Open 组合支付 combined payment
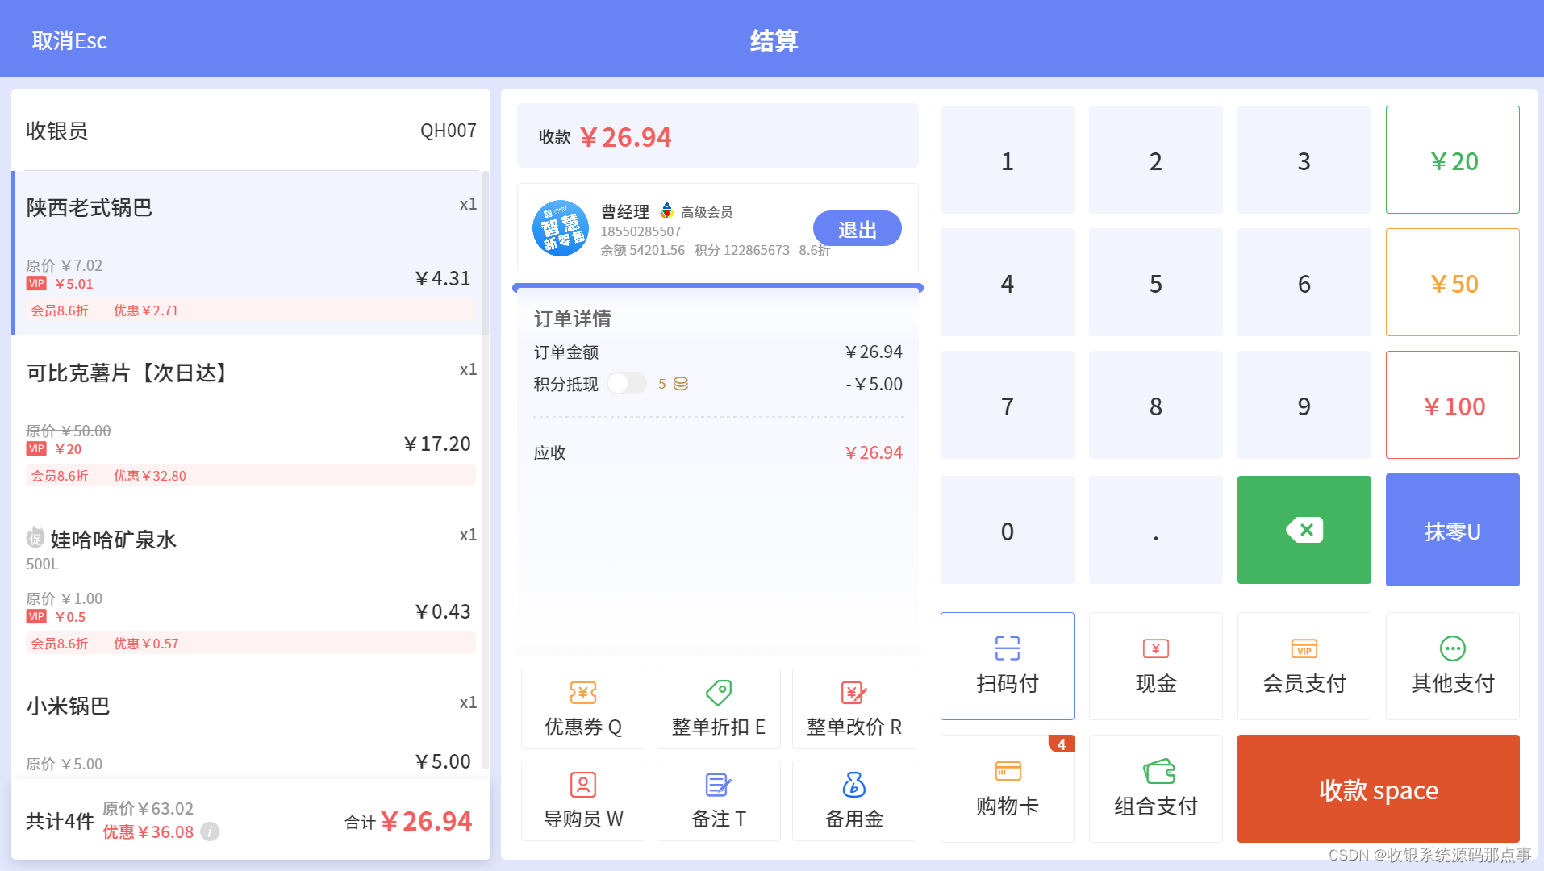This screenshot has height=871, width=1544. tap(1155, 788)
